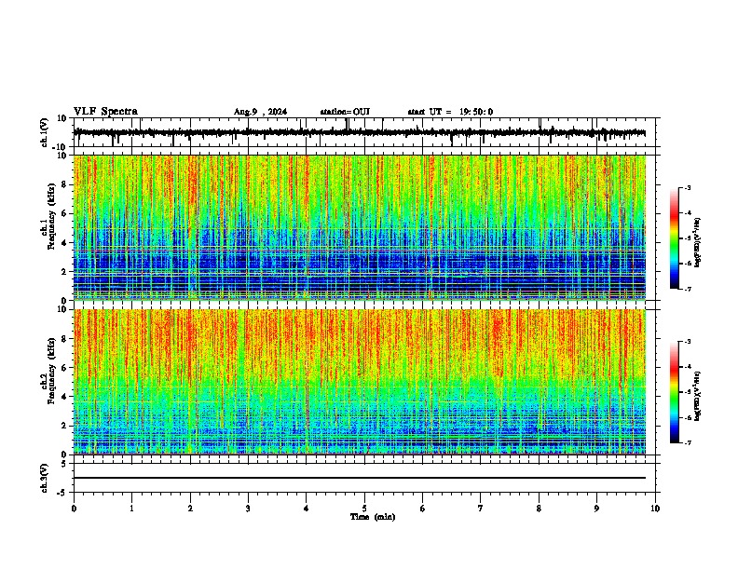Click the "ch.1(V)" waveform axis label
This screenshot has width=738, height=570.
(44, 132)
